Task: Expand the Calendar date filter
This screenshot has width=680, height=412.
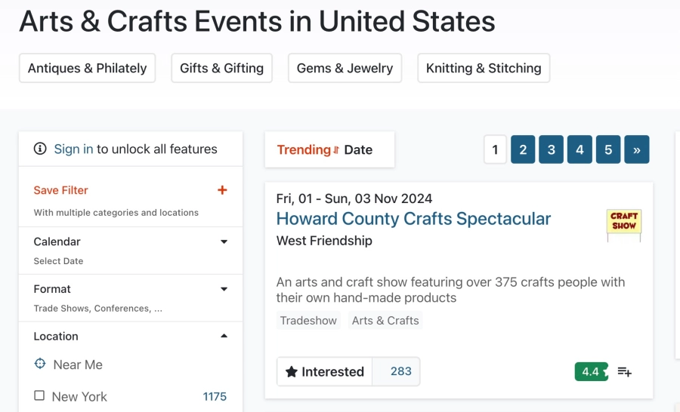Action: point(224,242)
